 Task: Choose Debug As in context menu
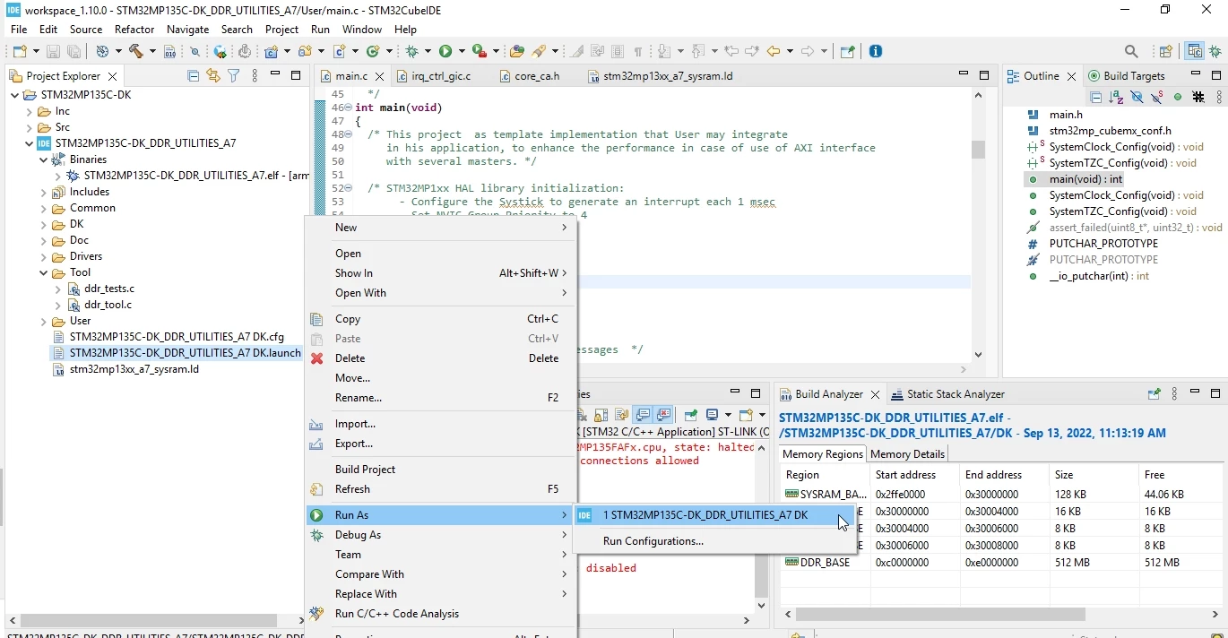pyautogui.click(x=440, y=535)
